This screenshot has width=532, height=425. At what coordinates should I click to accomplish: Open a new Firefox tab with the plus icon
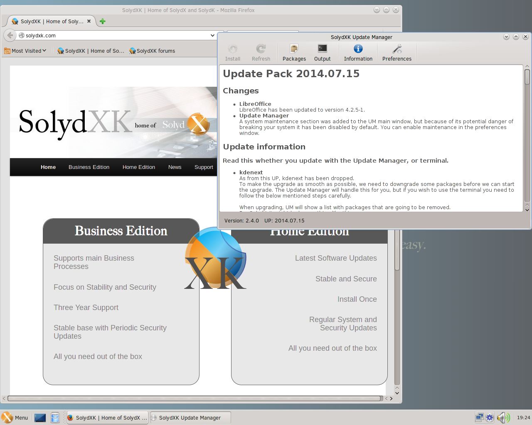[x=103, y=21]
